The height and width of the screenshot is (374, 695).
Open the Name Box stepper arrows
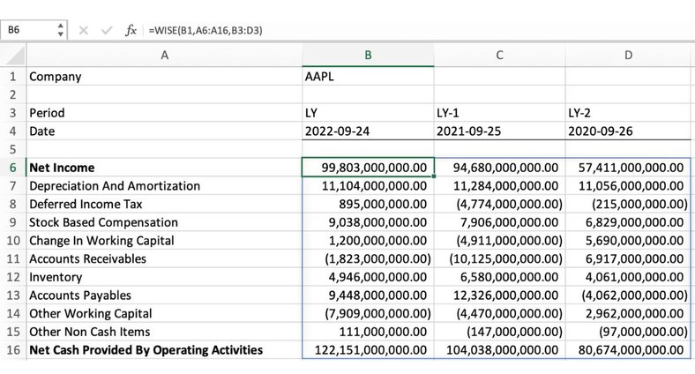click(x=60, y=30)
